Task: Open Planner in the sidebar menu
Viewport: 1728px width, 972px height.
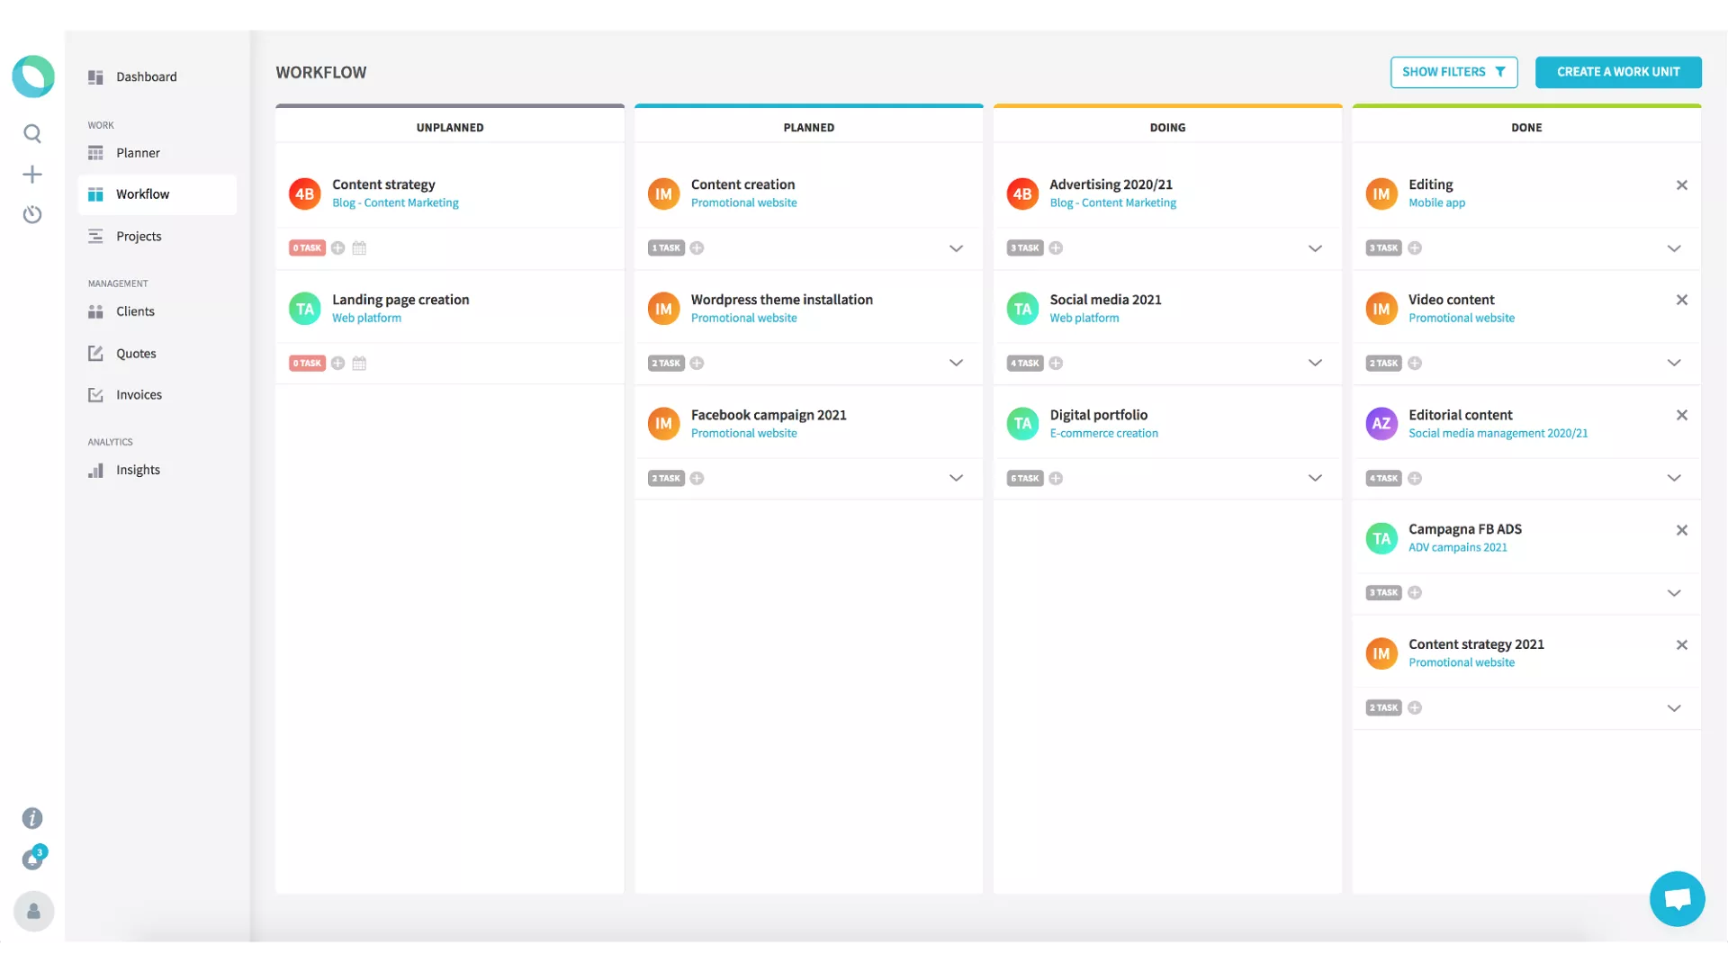Action: (x=138, y=153)
